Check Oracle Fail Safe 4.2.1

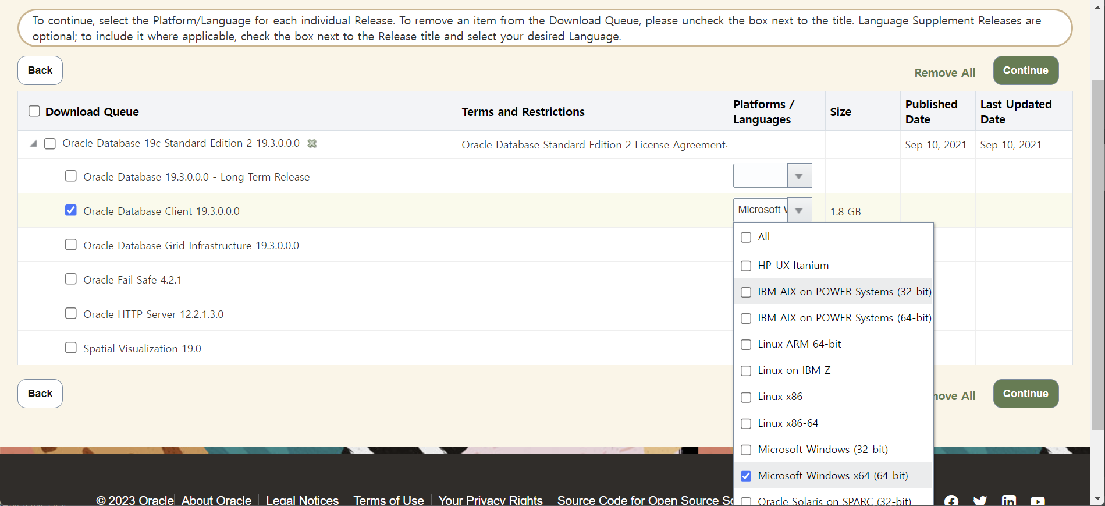[x=71, y=279]
